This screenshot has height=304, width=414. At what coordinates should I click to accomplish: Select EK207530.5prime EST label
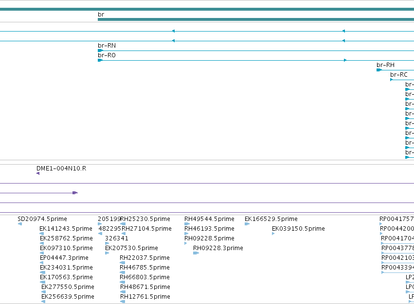tap(131, 248)
